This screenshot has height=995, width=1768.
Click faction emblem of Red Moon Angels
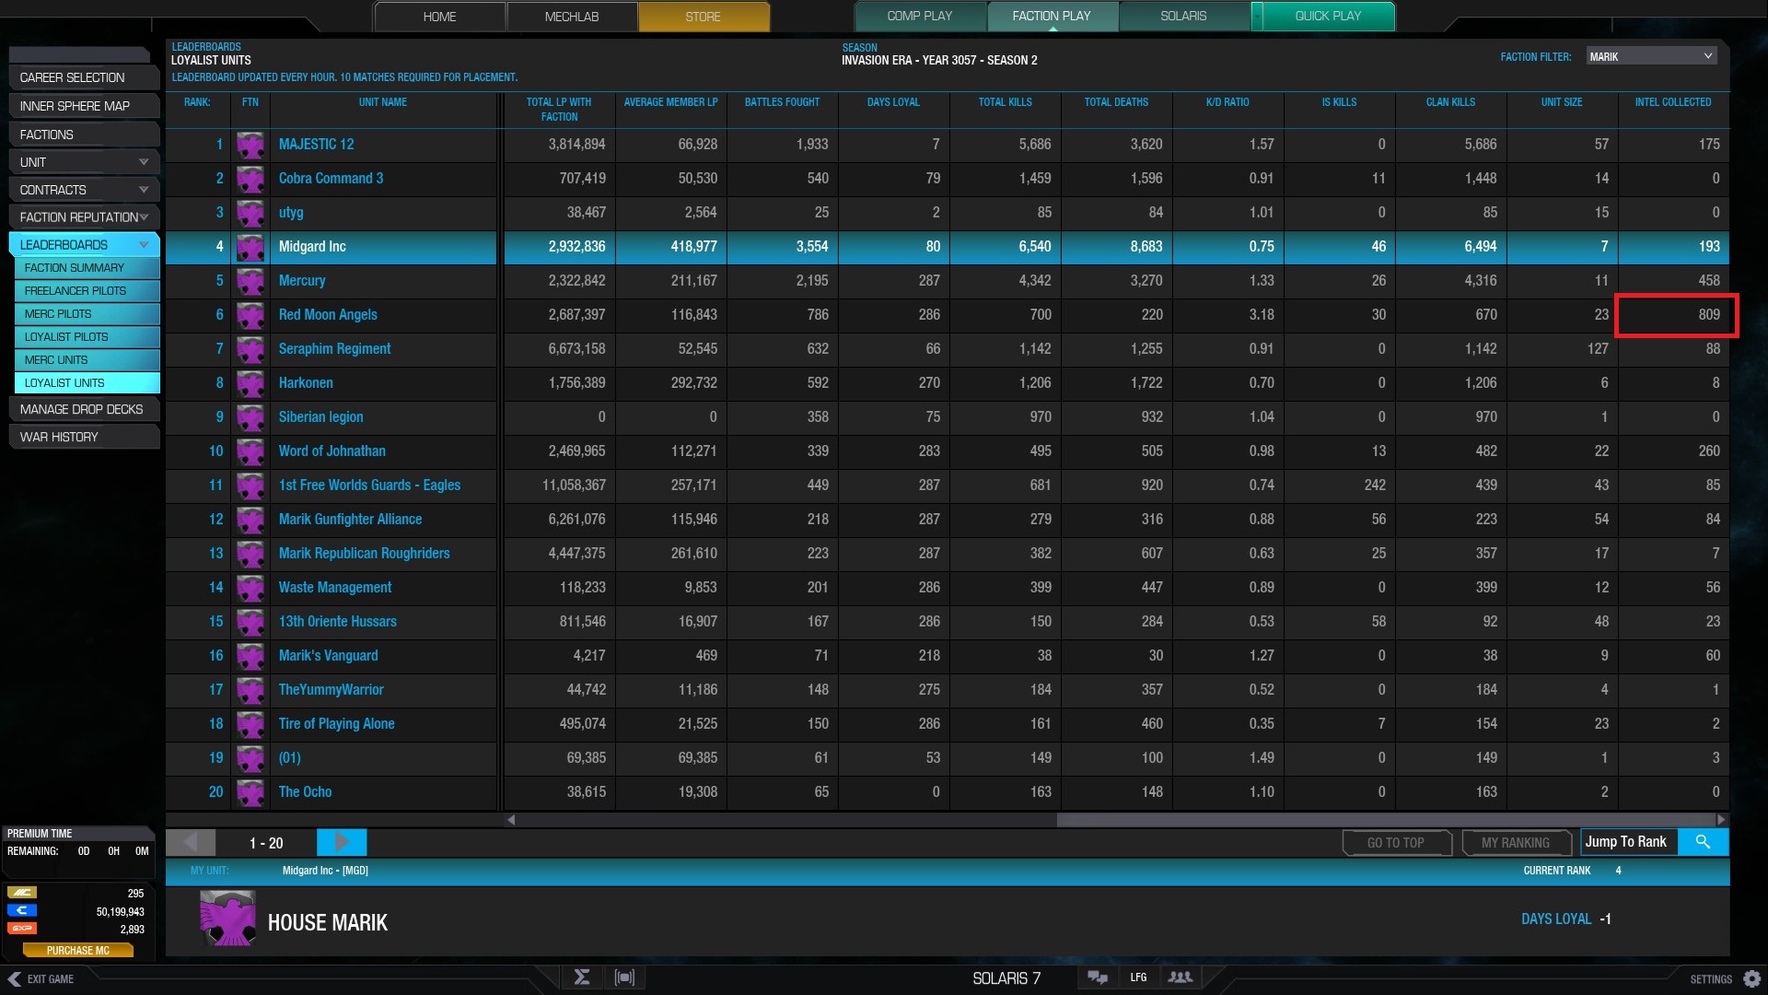tap(250, 315)
